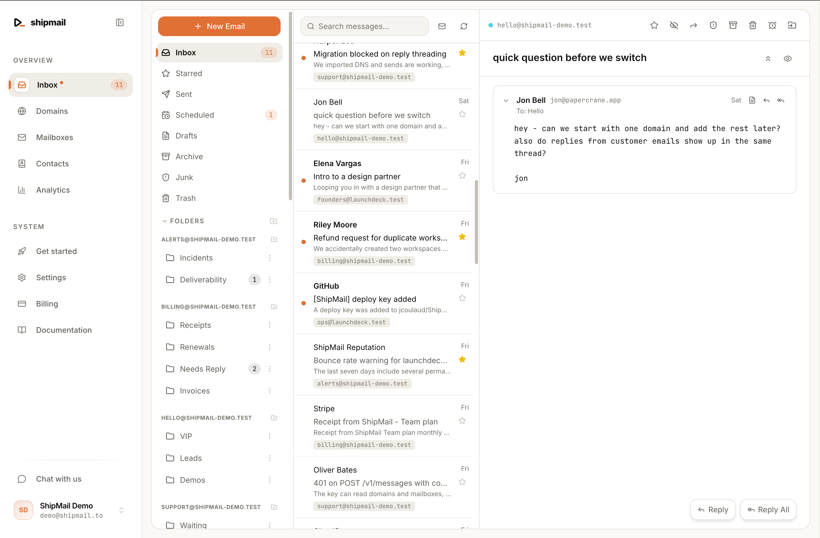Open Analytics page
Viewport: 820px width, 538px height.
71,190
